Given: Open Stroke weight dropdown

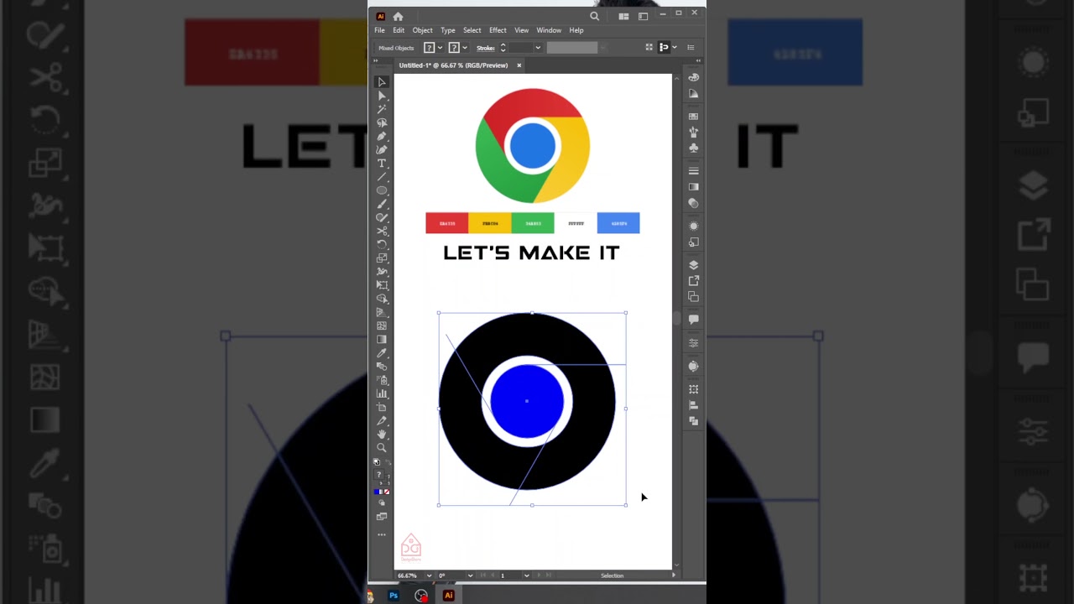Looking at the screenshot, I should coord(538,48).
